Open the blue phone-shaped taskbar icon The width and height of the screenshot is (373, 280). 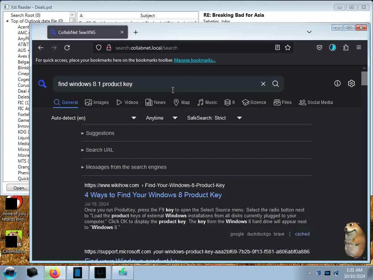[x=78, y=273]
